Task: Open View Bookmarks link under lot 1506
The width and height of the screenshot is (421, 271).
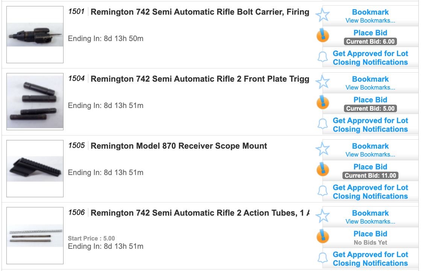Action: 370,222
